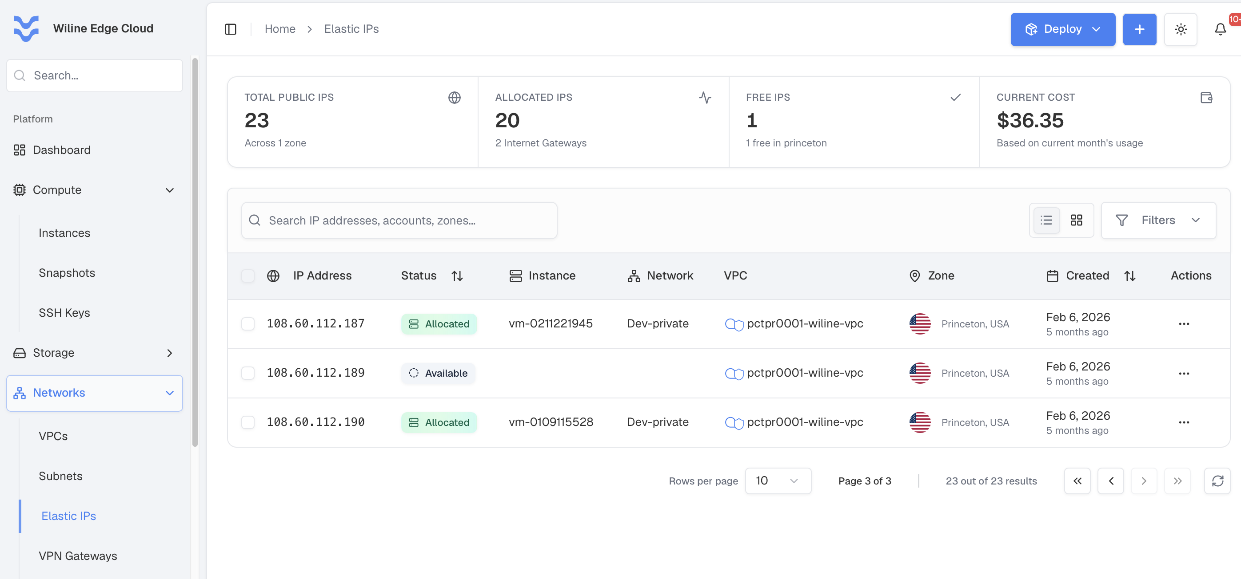Viewport: 1241px width, 579px height.
Task: Open Instances in sidebar
Action: 64,233
